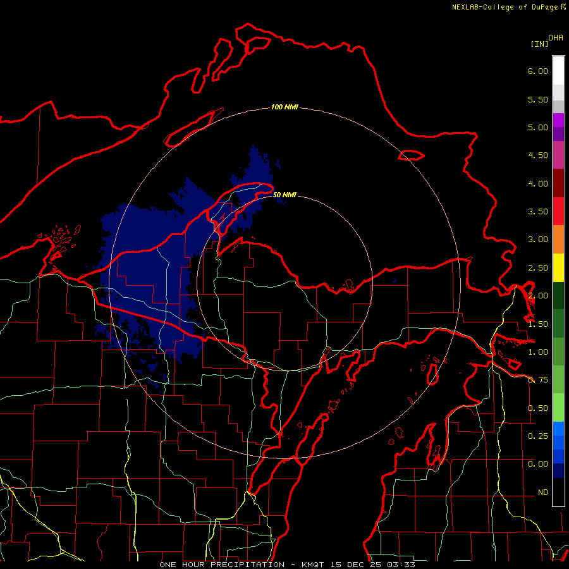Select the dark red 4.00 swatch
The image size is (569, 569).
tap(558, 183)
